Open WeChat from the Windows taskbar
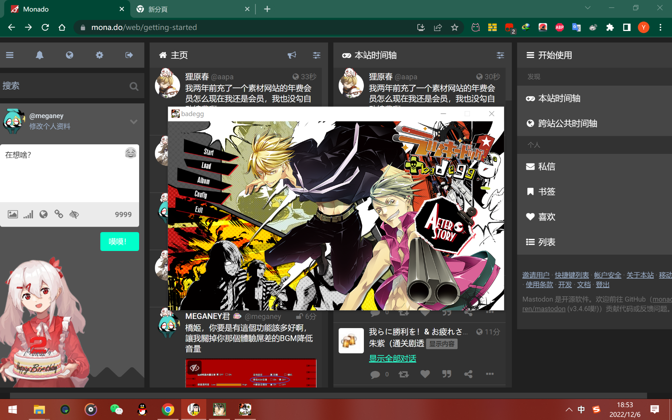The image size is (672, 420). pyautogui.click(x=117, y=409)
